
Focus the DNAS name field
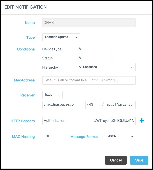pyautogui.click(x=89, y=23)
